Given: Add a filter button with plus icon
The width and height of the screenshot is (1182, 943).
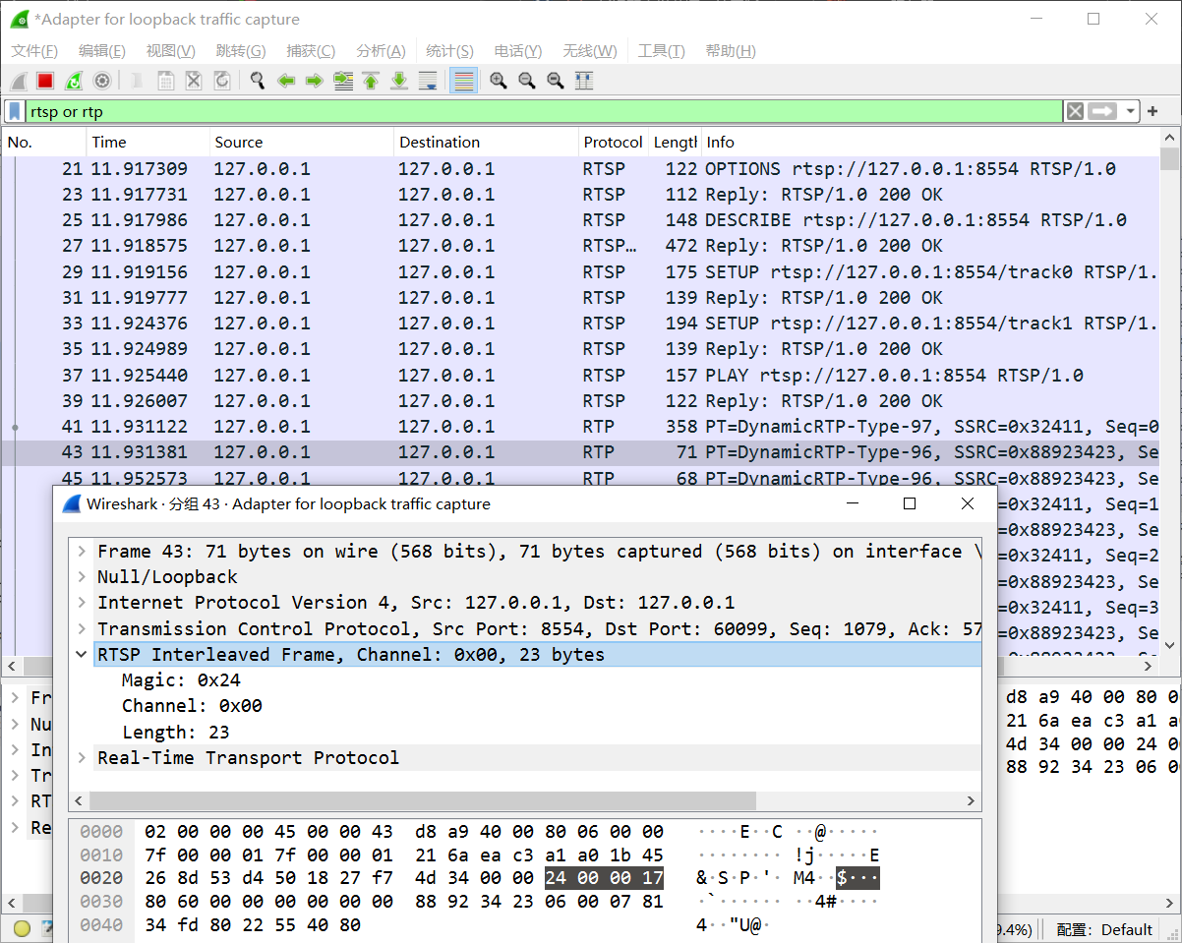Looking at the screenshot, I should point(1152,111).
